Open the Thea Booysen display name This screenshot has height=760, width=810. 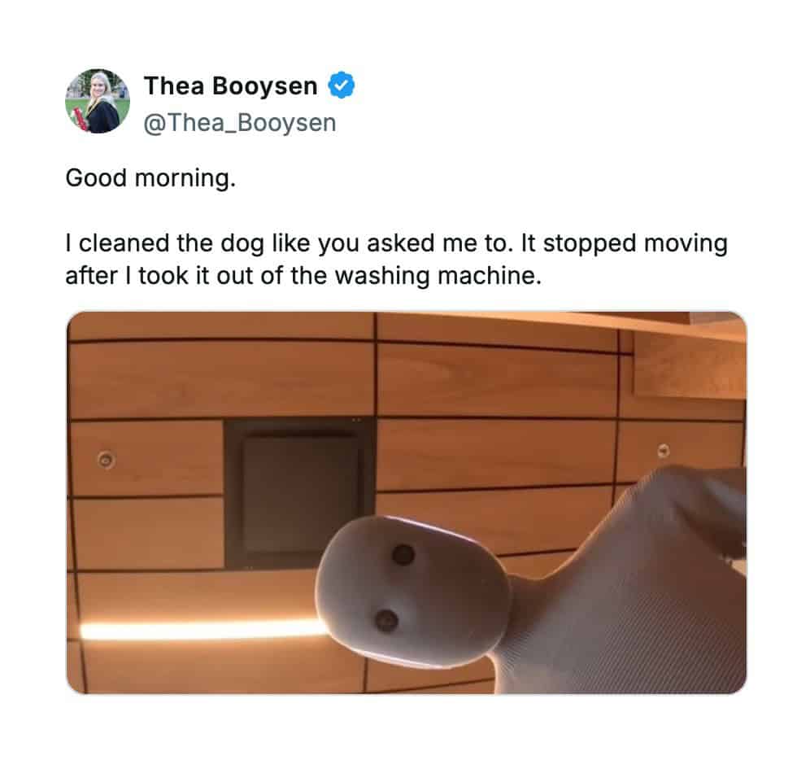point(230,85)
